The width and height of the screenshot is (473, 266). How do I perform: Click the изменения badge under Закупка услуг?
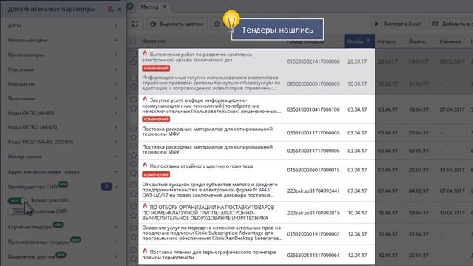(x=156, y=119)
